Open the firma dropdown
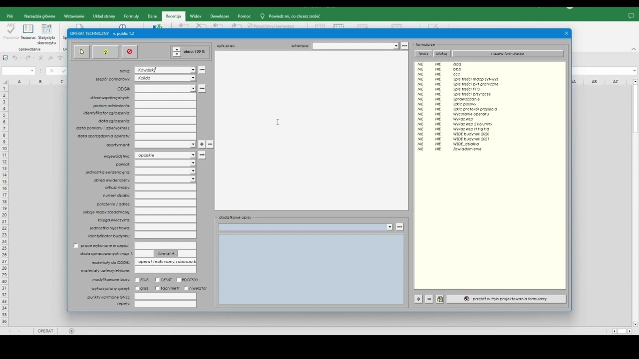 tap(193, 70)
